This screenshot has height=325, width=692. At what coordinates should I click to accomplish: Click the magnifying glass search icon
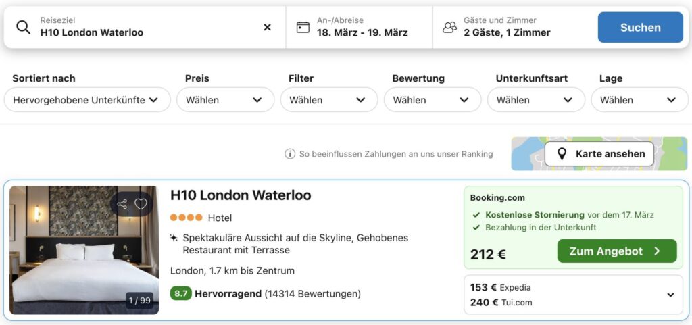click(x=23, y=27)
